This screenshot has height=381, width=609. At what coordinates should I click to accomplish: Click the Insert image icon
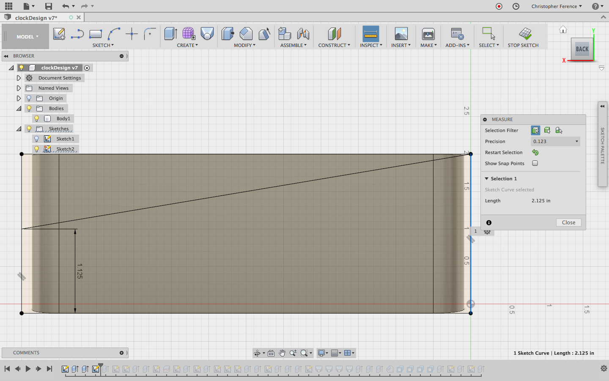click(x=401, y=34)
